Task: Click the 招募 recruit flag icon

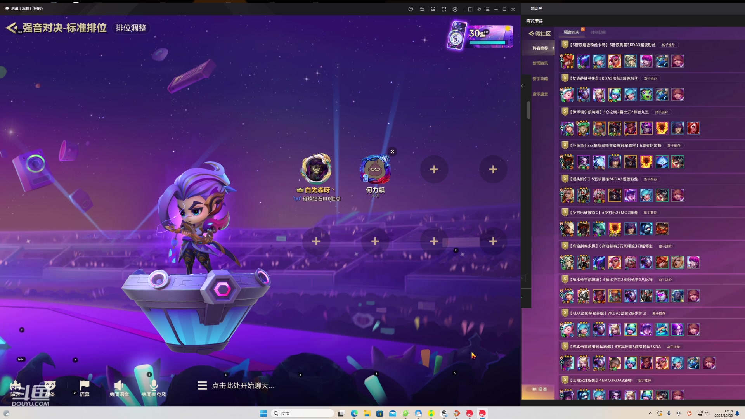Action: (84, 389)
